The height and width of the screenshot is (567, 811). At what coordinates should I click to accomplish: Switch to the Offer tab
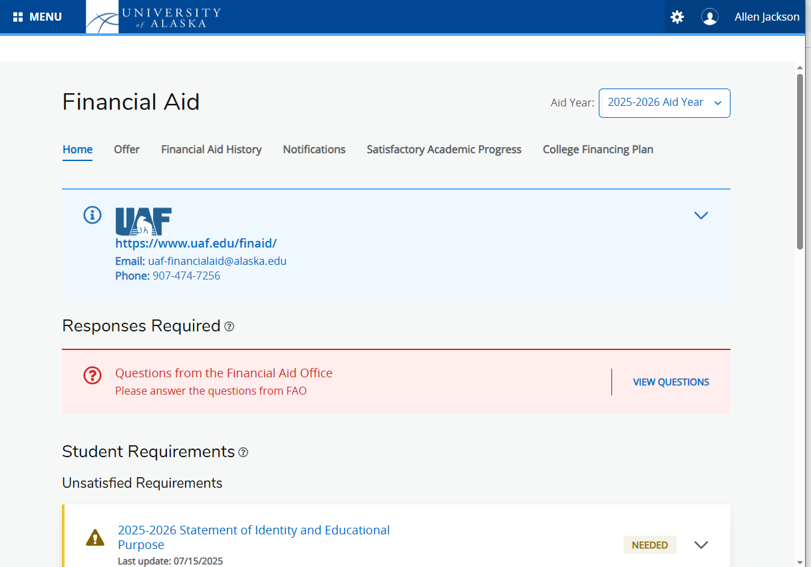(x=126, y=150)
